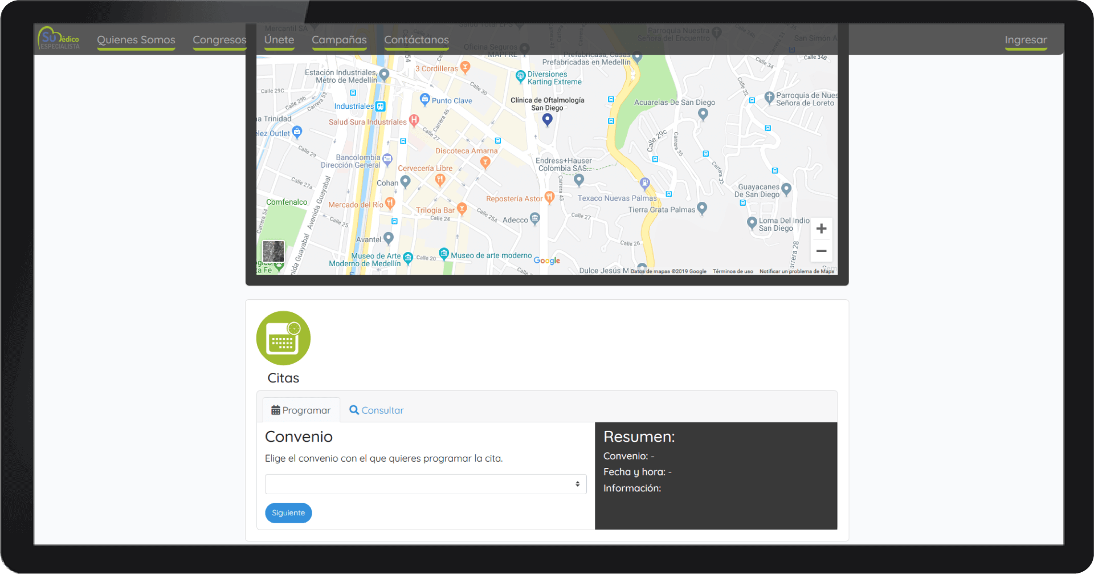Click the Trilogía Bar marker
This screenshot has width=1094, height=574.
462,209
